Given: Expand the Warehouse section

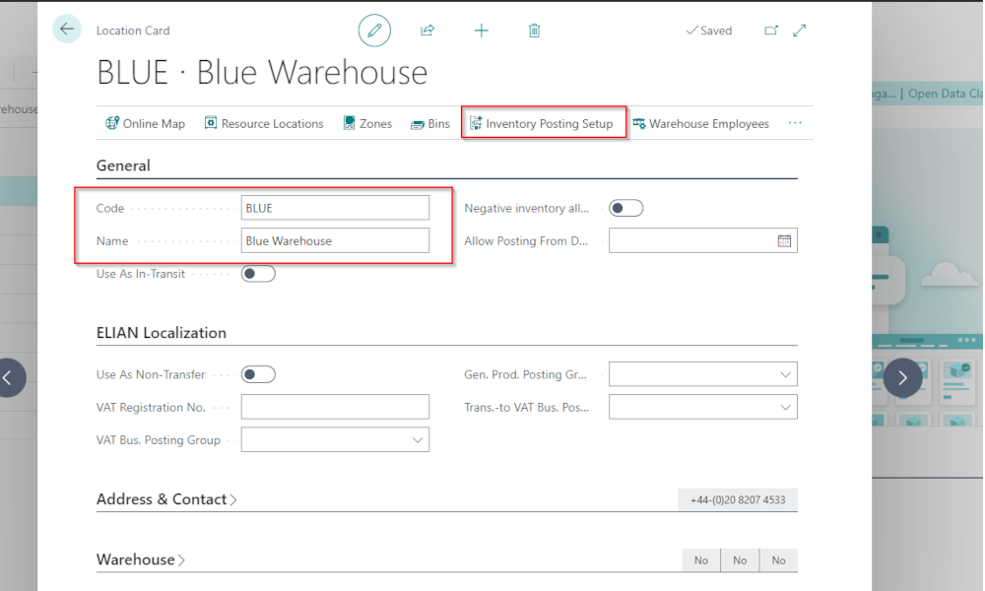Looking at the screenshot, I should (x=140, y=559).
